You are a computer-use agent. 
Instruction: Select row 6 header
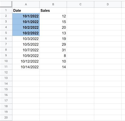pos(6,39)
